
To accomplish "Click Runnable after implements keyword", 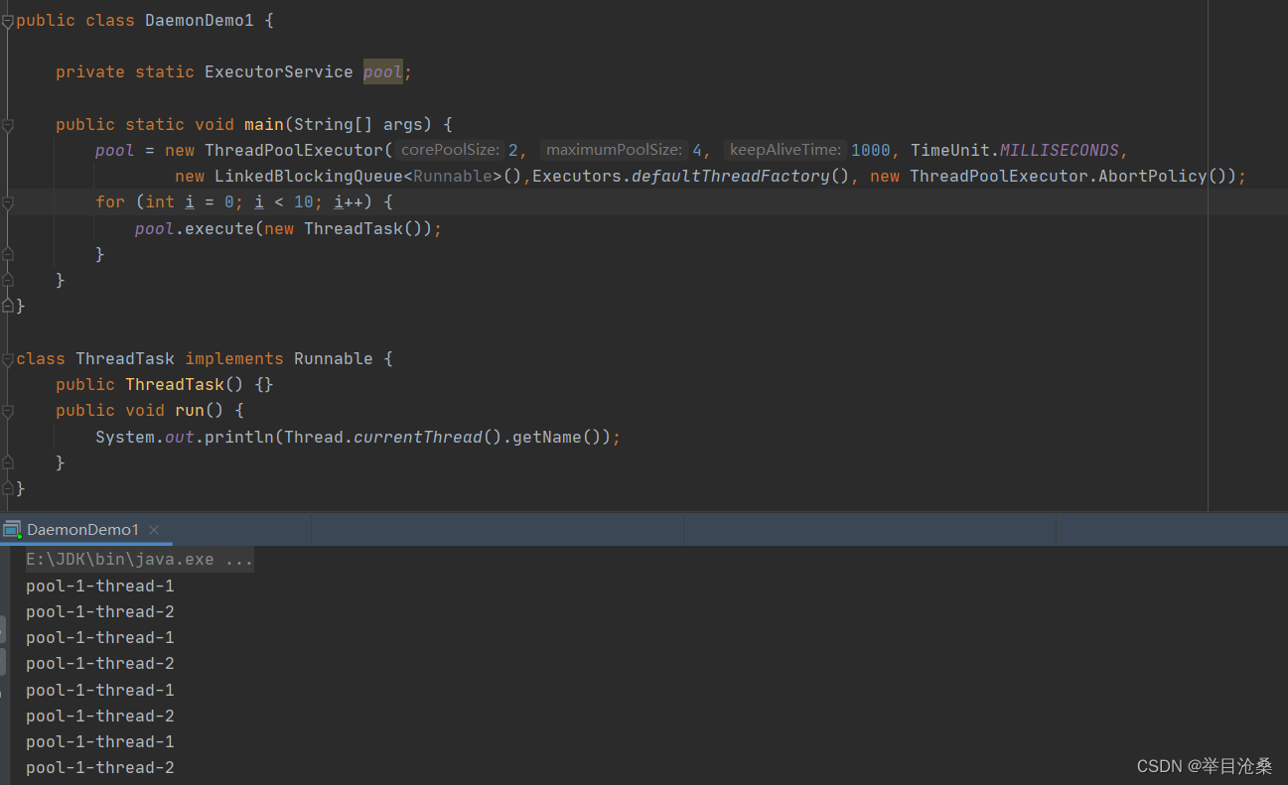I will (x=334, y=359).
